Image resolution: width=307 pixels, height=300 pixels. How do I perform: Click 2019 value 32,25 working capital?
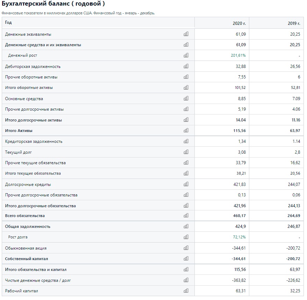pyautogui.click(x=295, y=291)
